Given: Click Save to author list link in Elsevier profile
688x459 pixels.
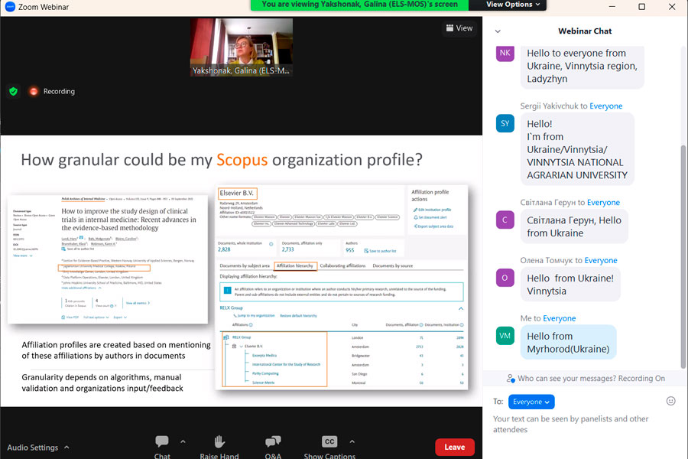Looking at the screenshot, I should point(380,251).
